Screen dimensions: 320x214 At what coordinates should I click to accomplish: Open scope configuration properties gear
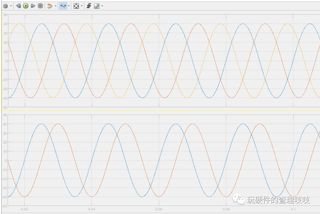[x=6, y=6]
